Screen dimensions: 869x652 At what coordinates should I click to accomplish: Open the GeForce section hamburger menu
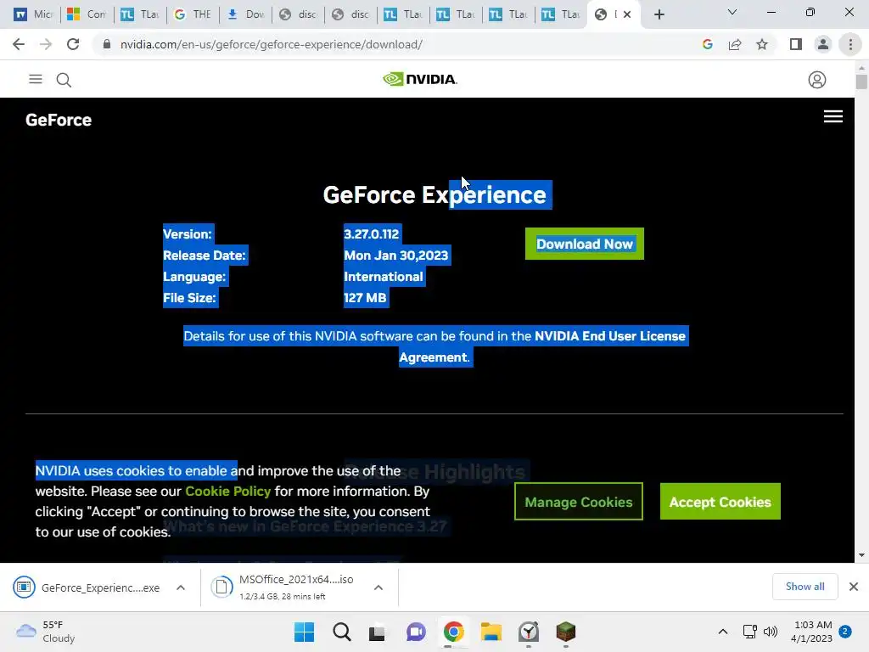pyautogui.click(x=833, y=116)
